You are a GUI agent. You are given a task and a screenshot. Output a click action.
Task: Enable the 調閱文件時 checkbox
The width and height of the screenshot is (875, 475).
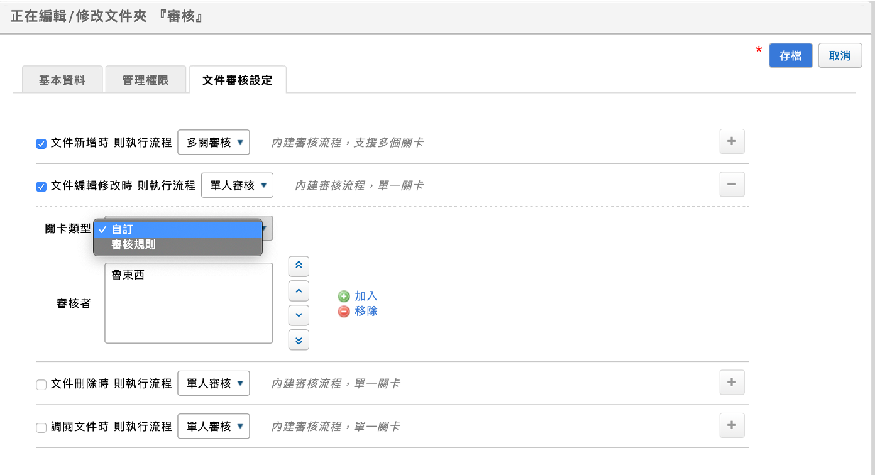tap(41, 428)
